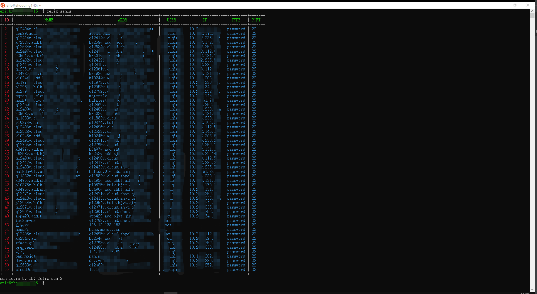Close the terminal window

click(x=528, y=5)
